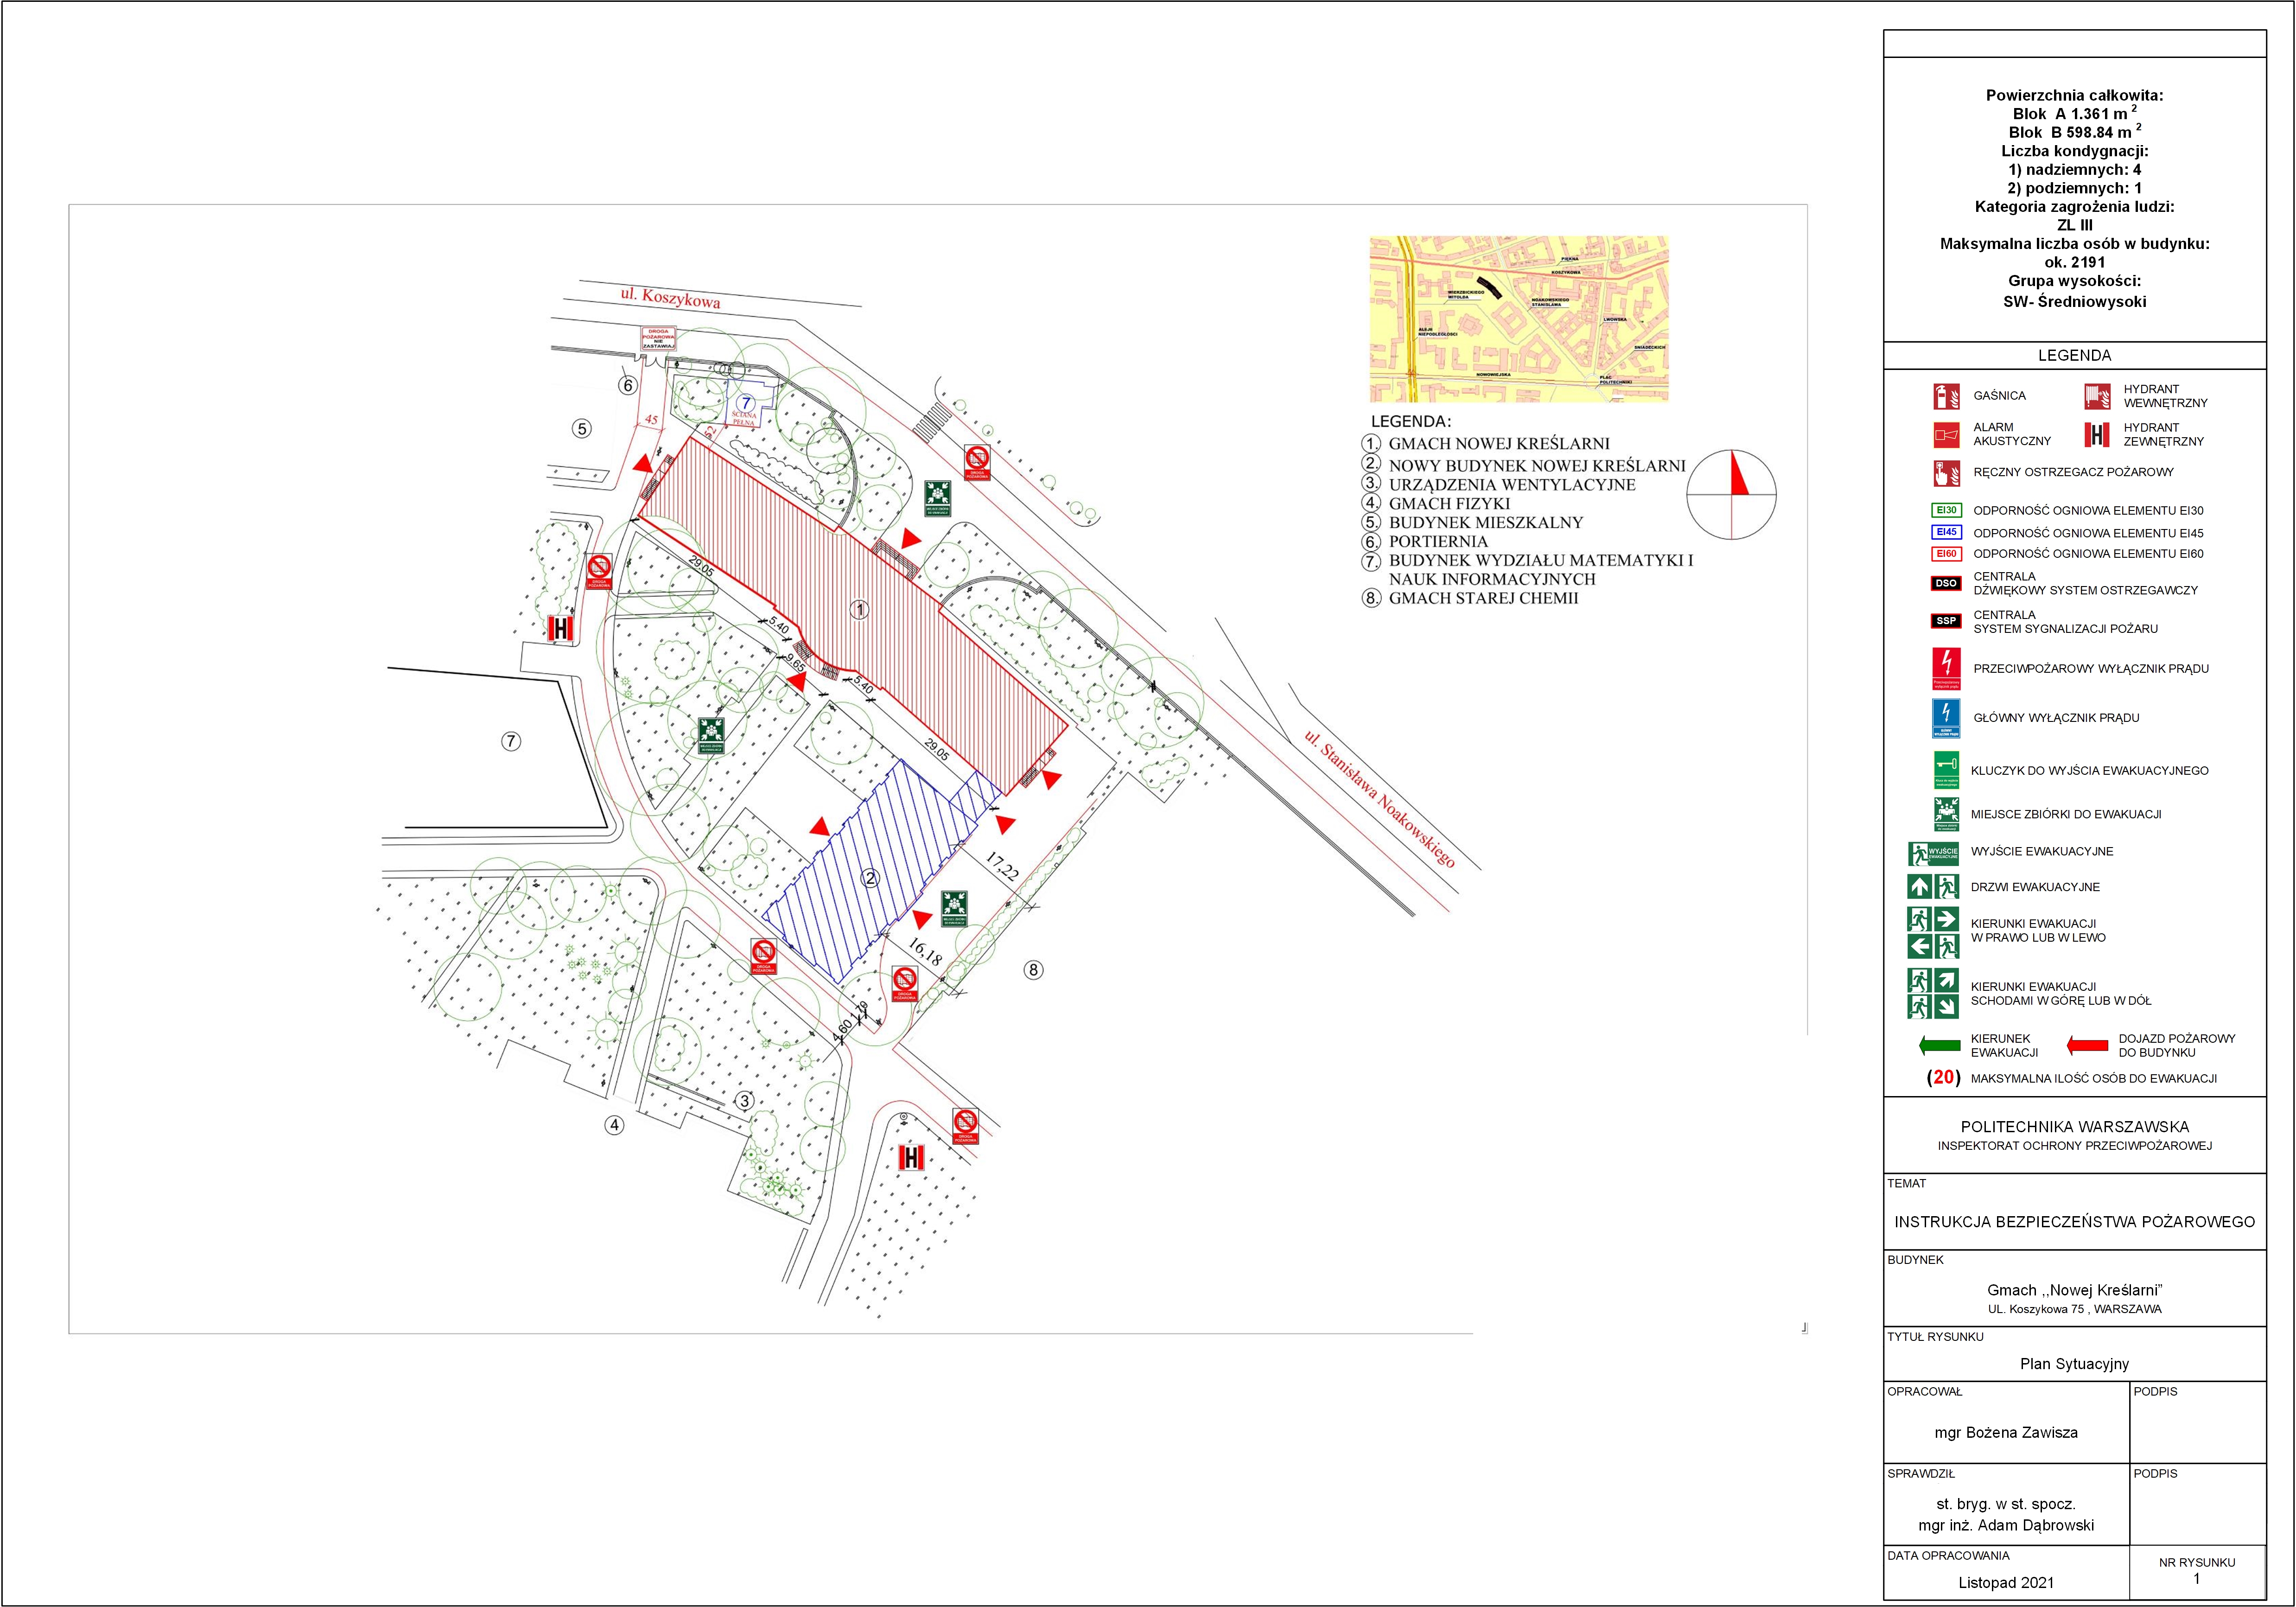Click the 'PORTIERNIA' legend entry
2296x1607 pixels.
pos(1438,541)
